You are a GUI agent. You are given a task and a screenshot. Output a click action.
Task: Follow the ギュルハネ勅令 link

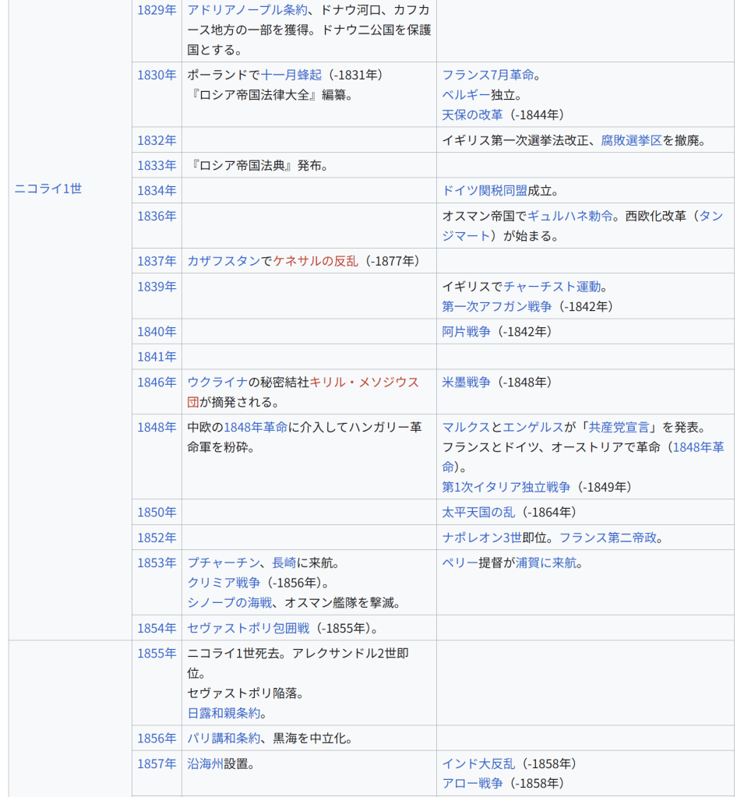(570, 216)
